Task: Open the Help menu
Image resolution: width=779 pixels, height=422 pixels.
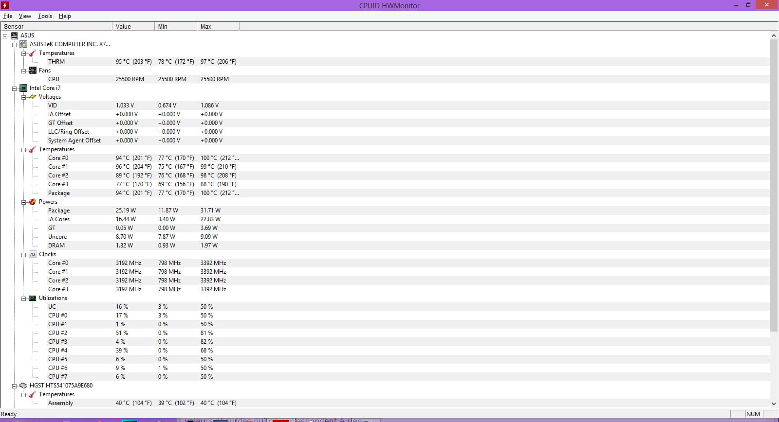Action: [x=65, y=16]
